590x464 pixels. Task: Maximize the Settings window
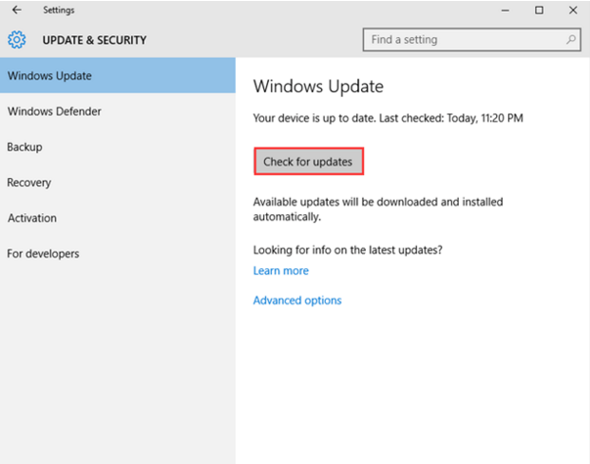pos(539,10)
